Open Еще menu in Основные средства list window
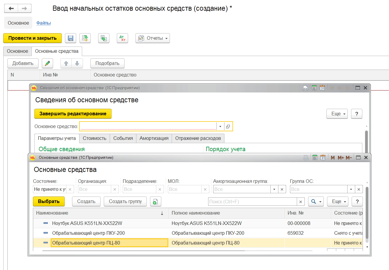 338,202
